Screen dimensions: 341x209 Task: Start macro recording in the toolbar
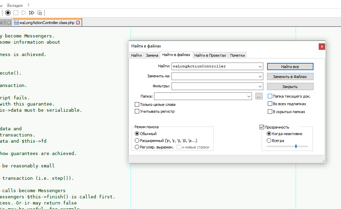click(x=8, y=13)
